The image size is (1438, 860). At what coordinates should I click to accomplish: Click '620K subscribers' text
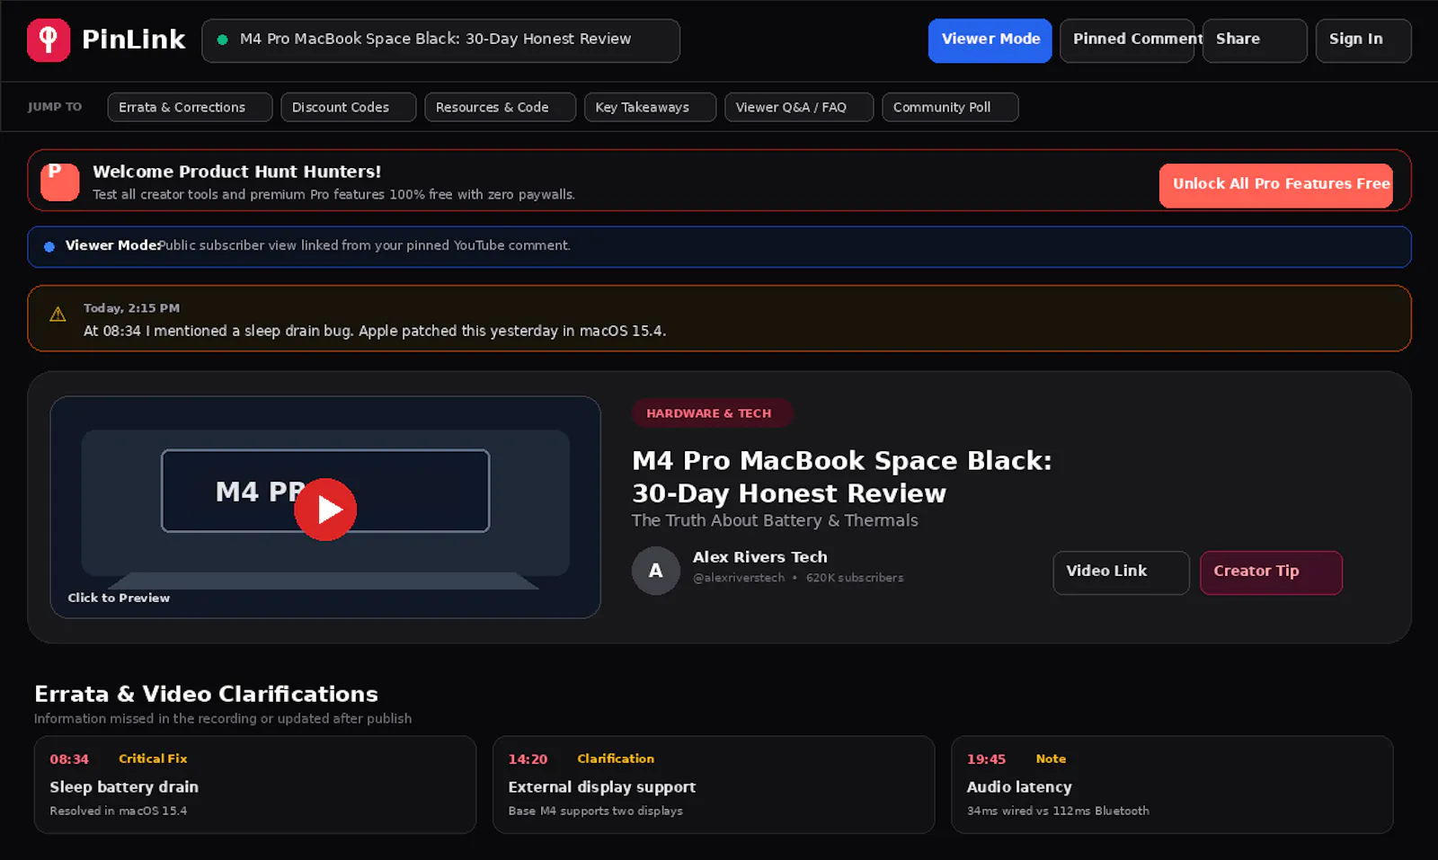click(855, 578)
